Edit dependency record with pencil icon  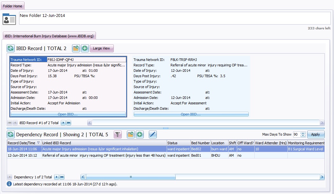coord(153,135)
